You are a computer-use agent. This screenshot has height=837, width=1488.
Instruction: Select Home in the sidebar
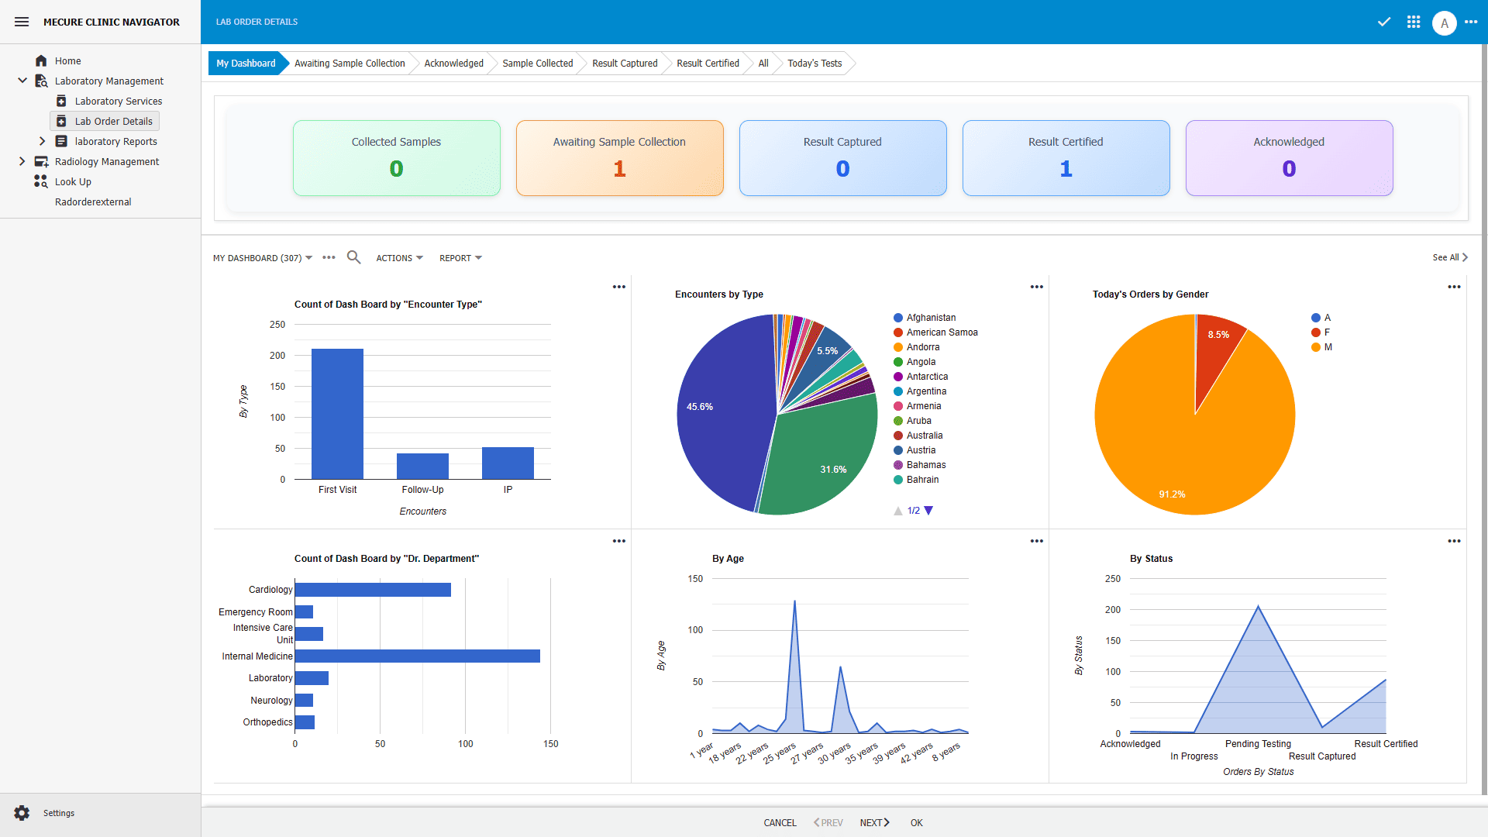tap(68, 60)
